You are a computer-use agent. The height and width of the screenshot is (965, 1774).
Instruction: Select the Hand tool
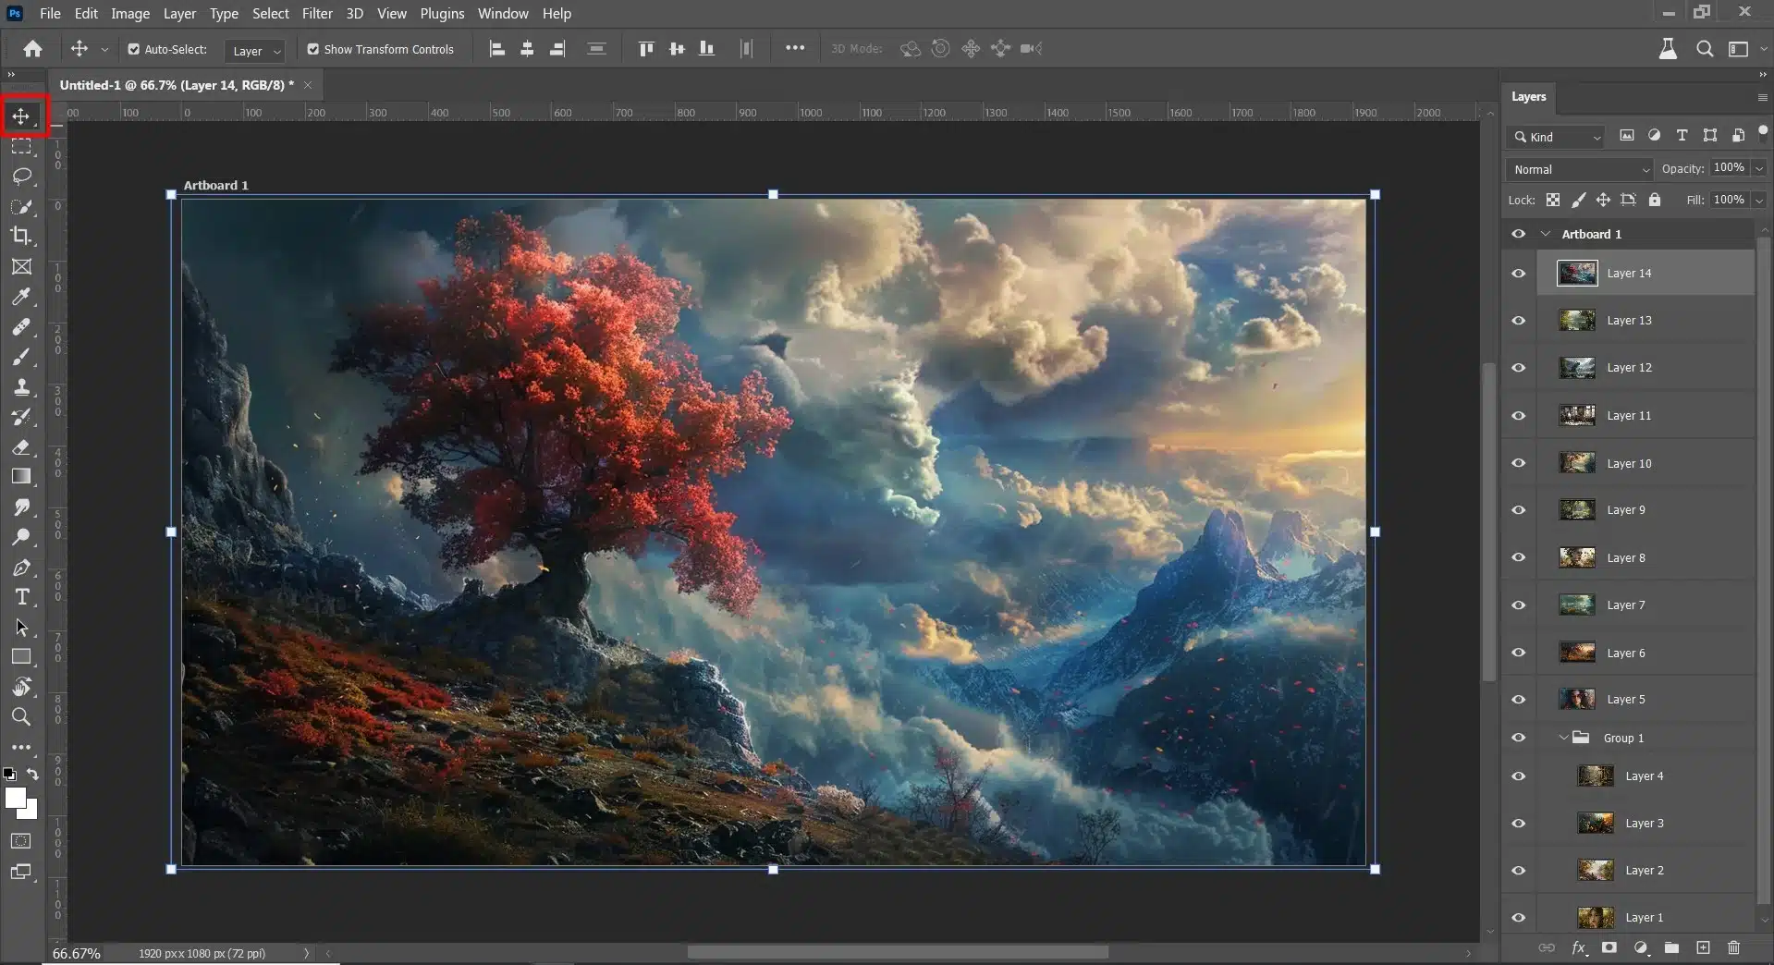pos(21,687)
